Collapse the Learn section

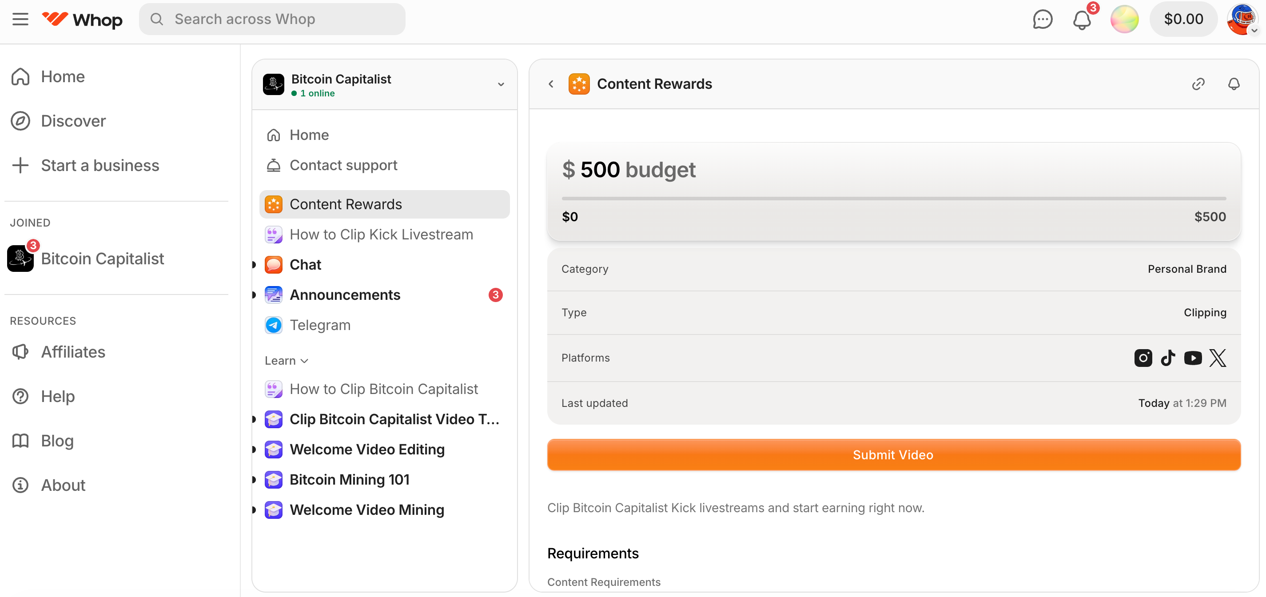287,360
